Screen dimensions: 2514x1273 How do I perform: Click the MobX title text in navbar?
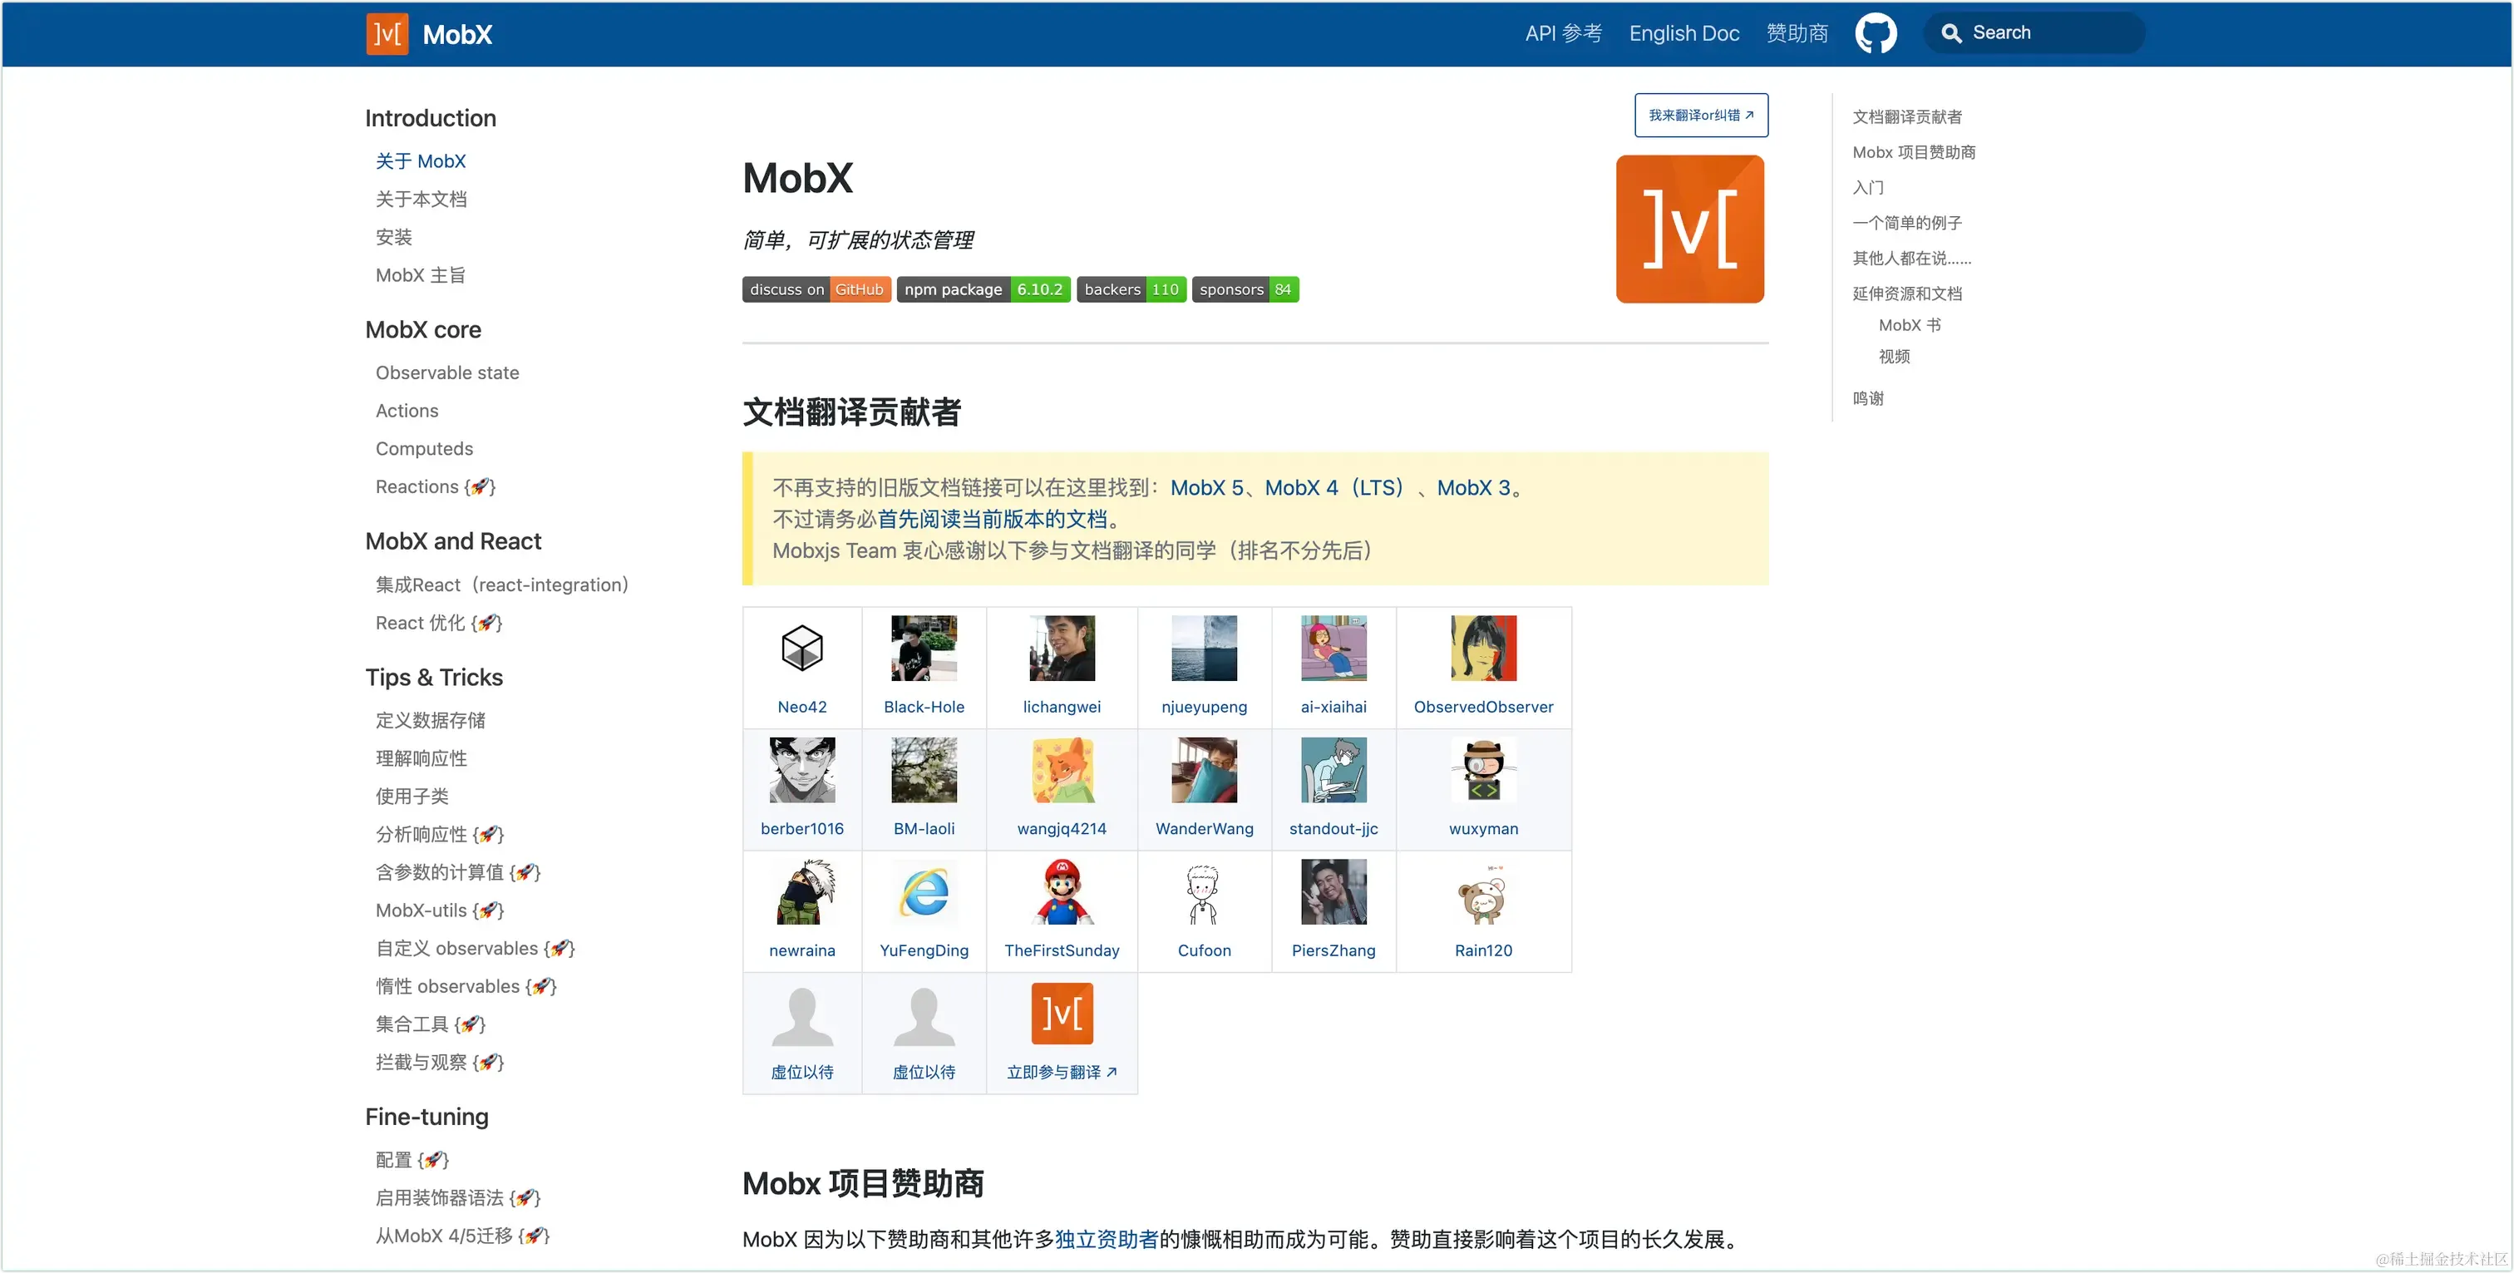click(456, 34)
